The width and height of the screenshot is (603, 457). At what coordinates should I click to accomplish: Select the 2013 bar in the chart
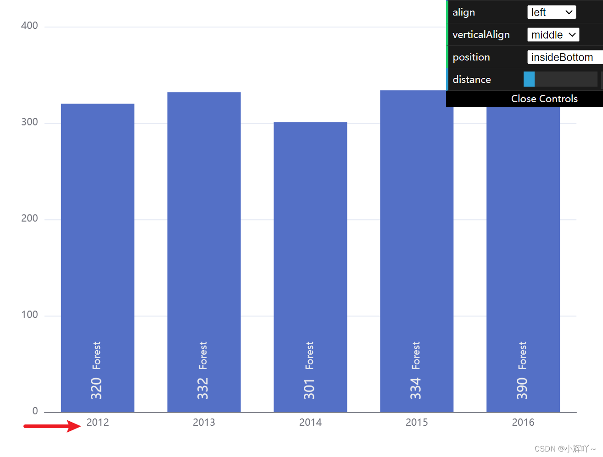click(x=204, y=252)
